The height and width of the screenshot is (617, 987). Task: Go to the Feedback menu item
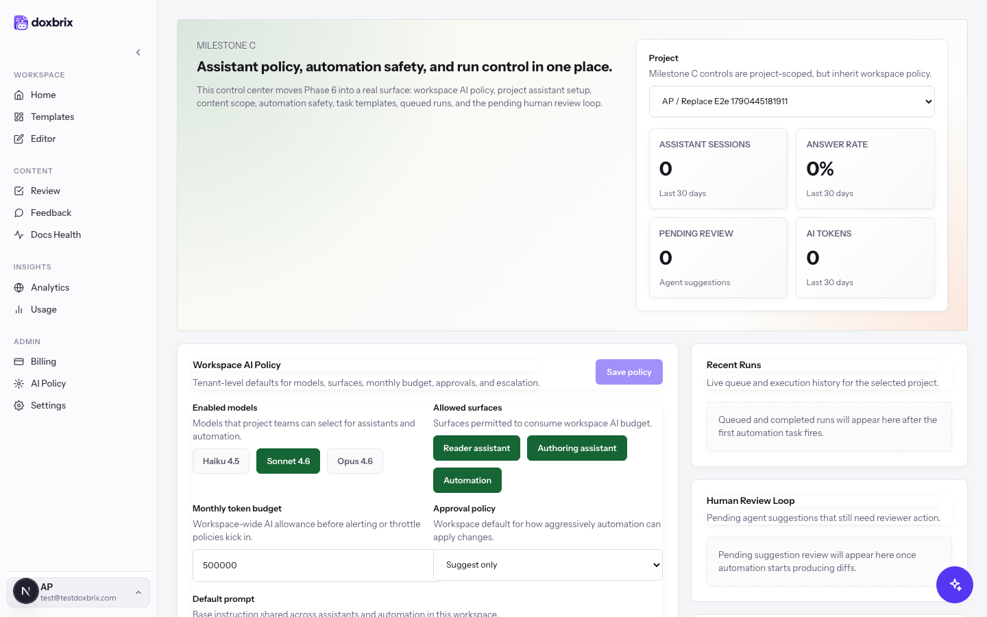[51, 213]
